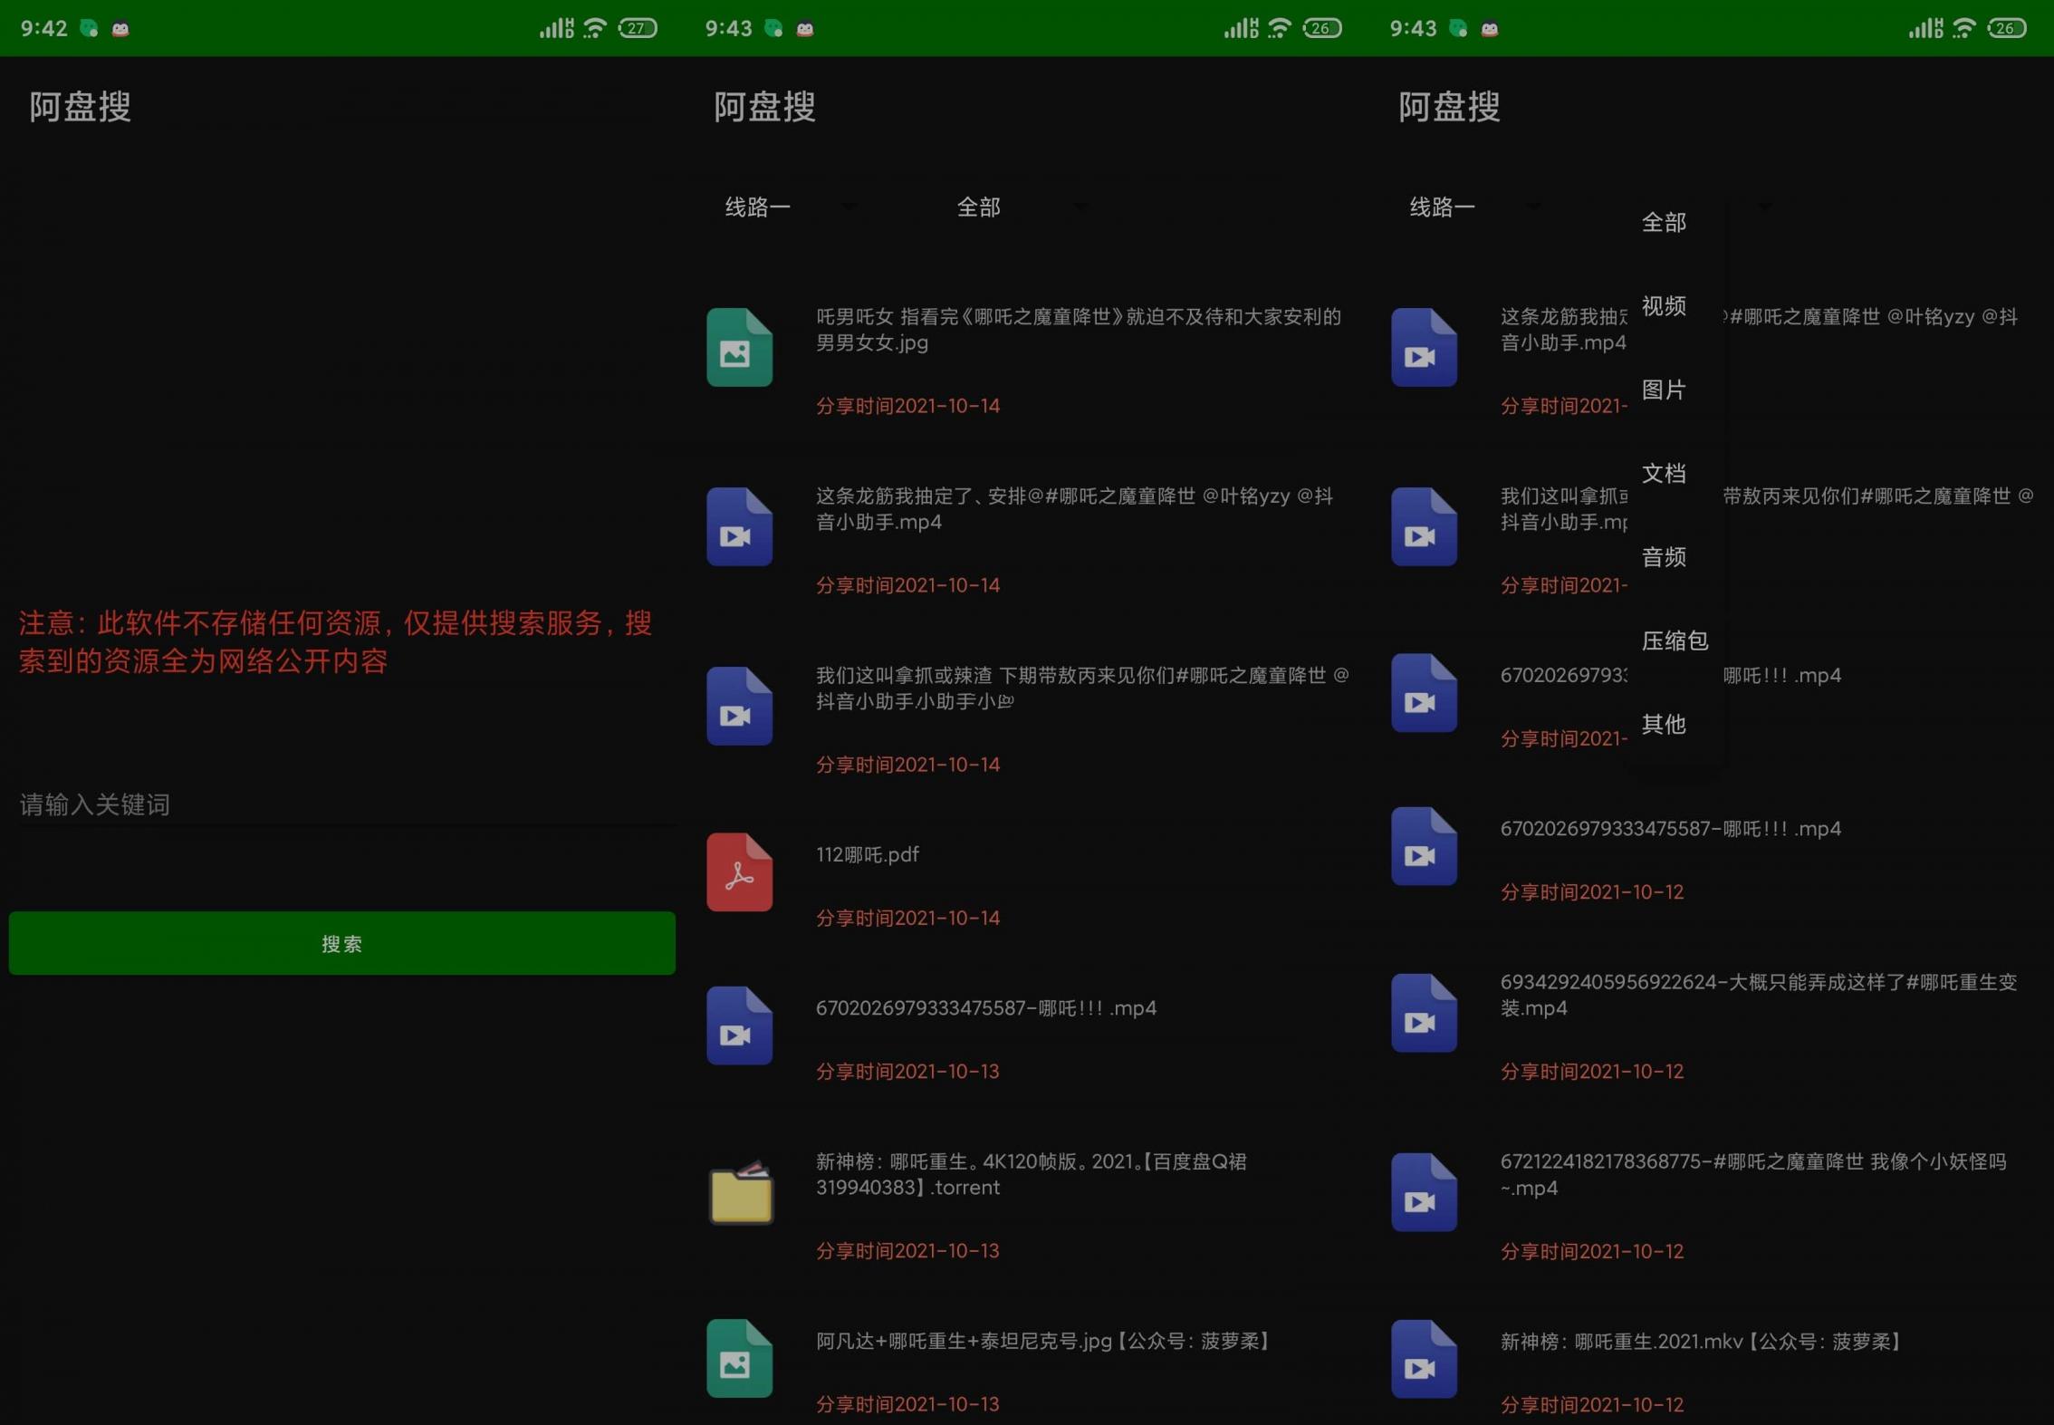Select the video icon for 6721224182178368775 mp4
2054x1425 pixels.
pos(1424,1192)
